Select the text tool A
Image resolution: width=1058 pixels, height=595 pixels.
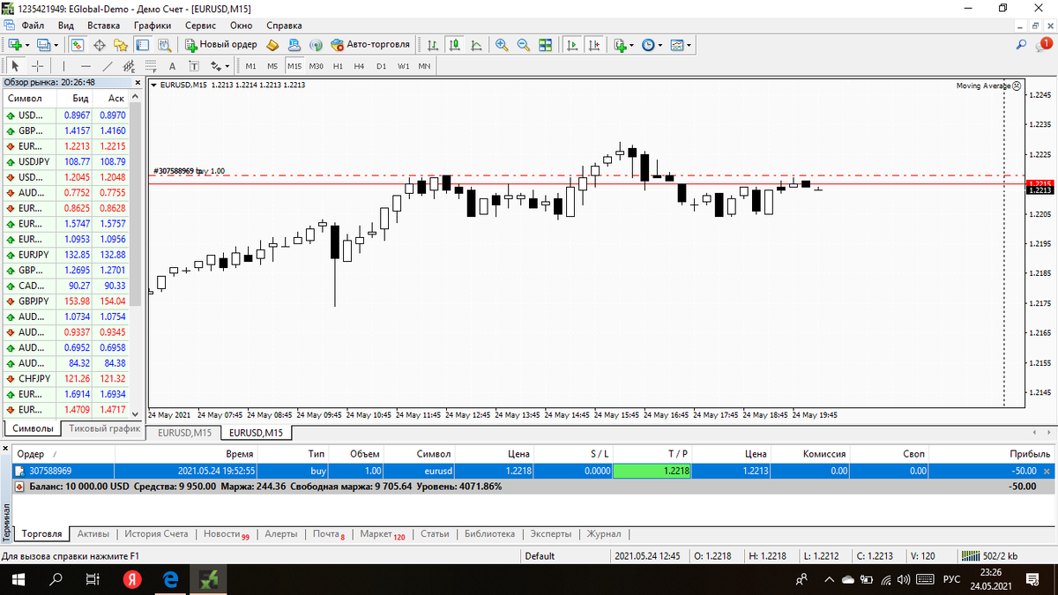click(x=172, y=66)
